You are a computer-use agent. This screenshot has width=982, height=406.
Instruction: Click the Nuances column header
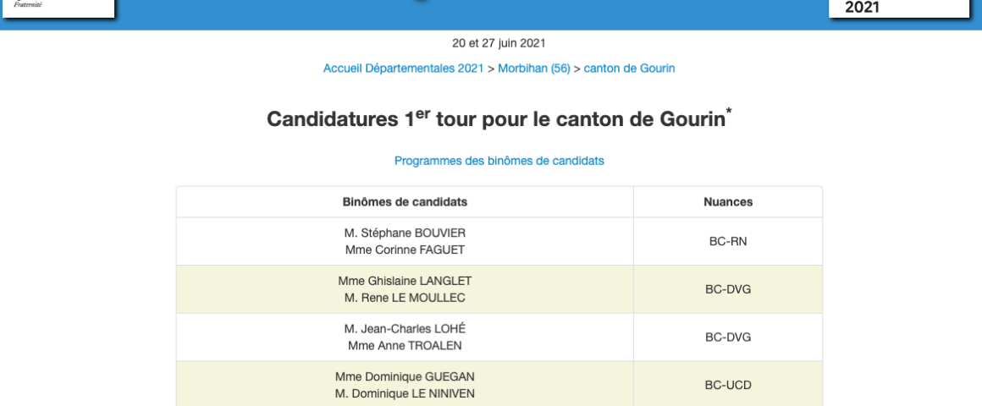tap(728, 202)
